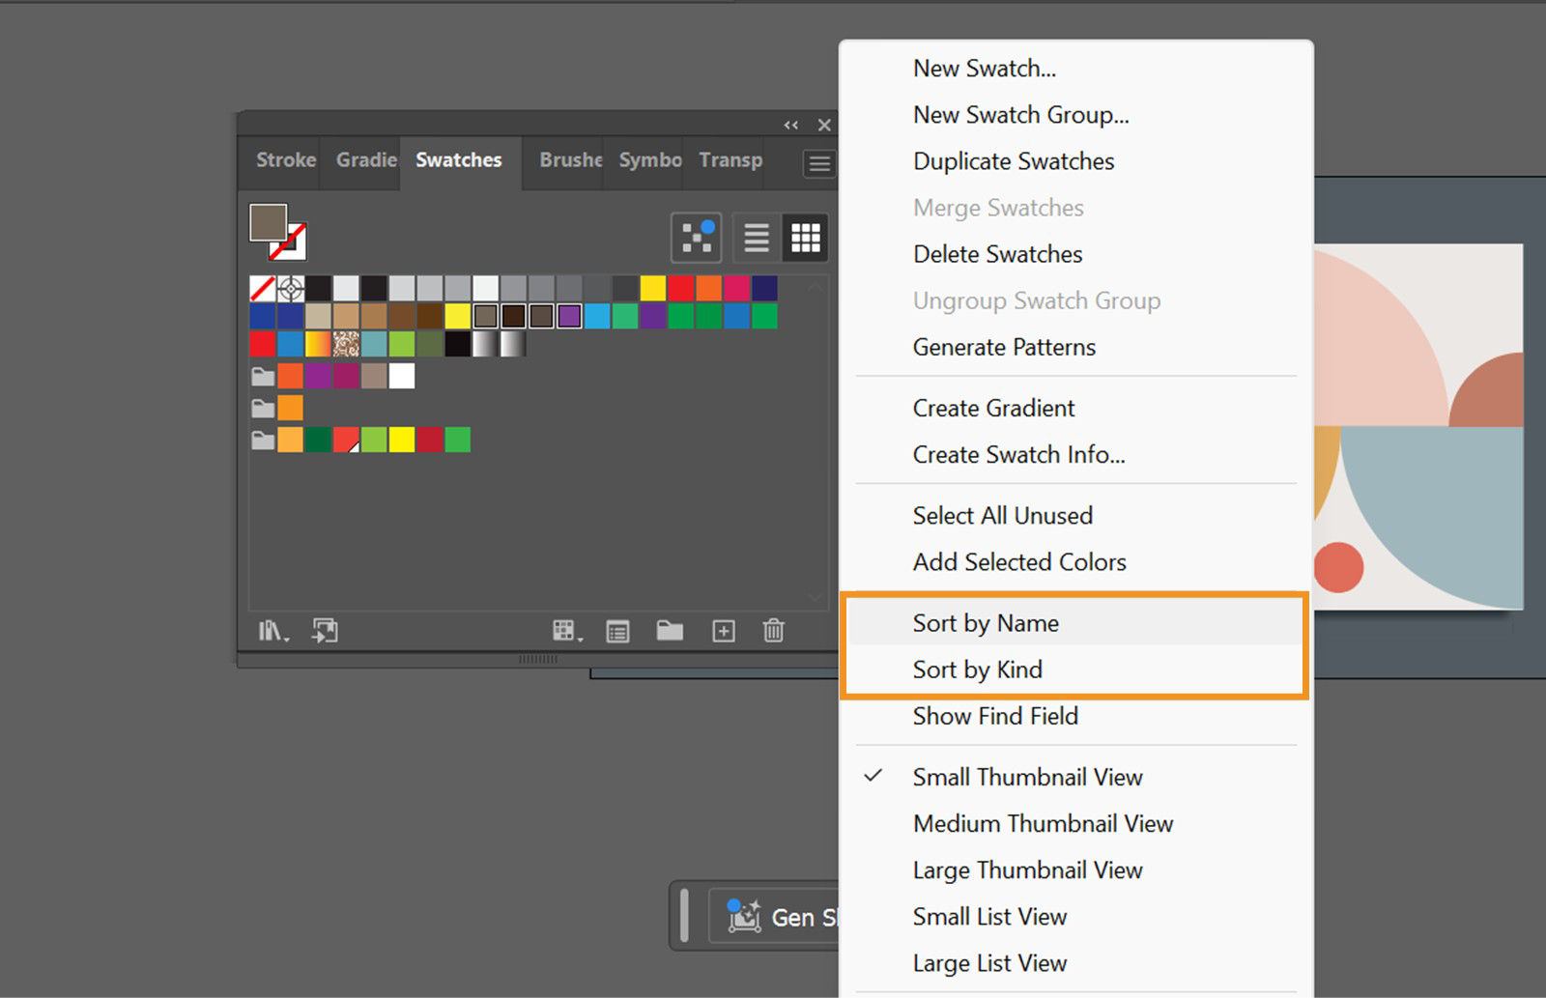Select the checked Small Thumbnail View option
This screenshot has height=998, width=1546.
1027,777
